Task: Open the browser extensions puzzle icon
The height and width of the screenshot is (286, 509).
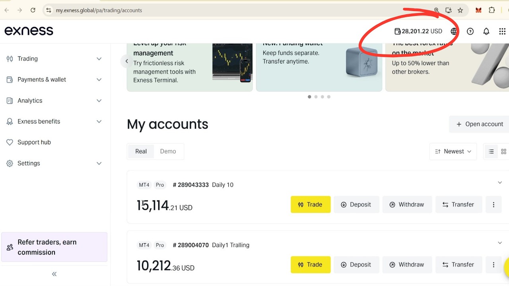Action: point(492,10)
